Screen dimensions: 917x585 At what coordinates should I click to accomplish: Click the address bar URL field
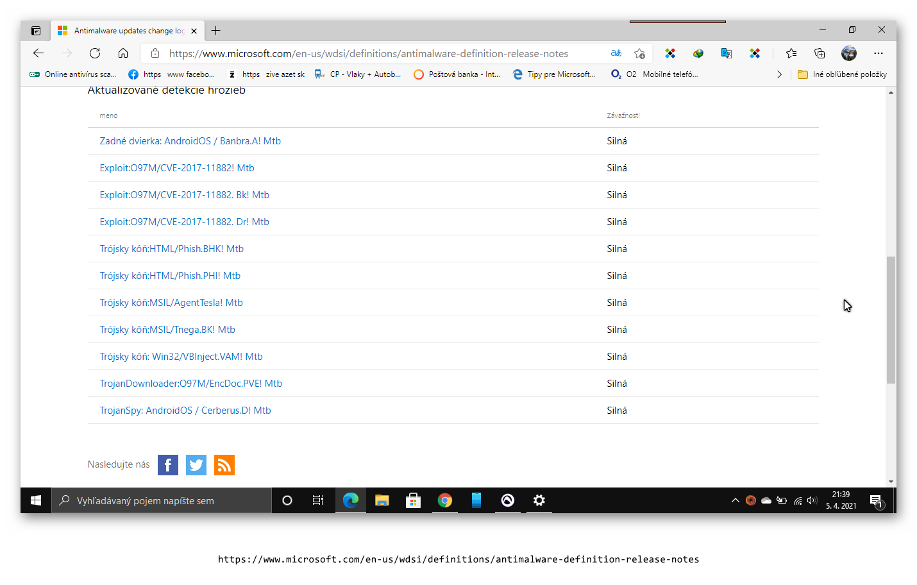pos(369,53)
